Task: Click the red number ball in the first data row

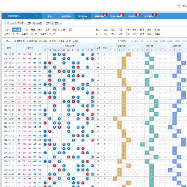Action: pyautogui.click(x=64, y=55)
